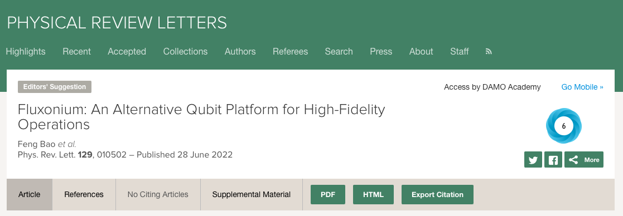Click the Export Citation button
The image size is (623, 216).
[x=437, y=195]
